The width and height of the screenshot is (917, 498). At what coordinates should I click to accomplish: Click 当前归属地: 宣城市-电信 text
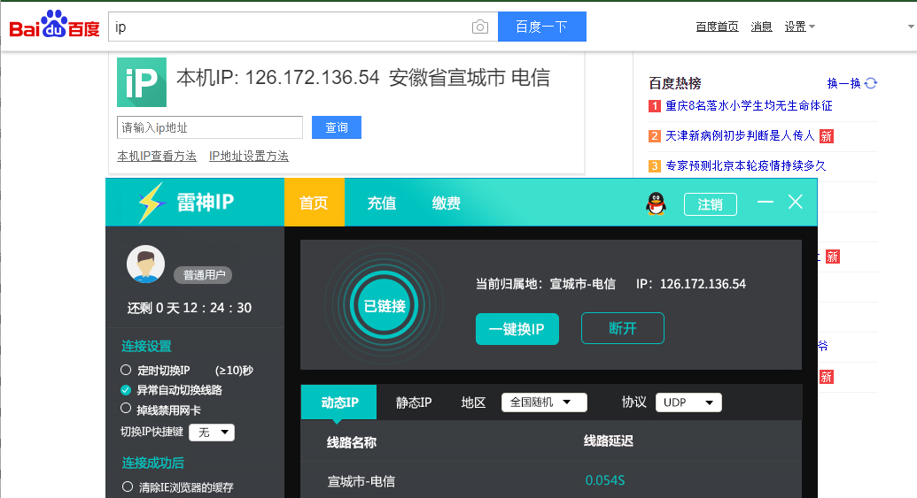(545, 284)
